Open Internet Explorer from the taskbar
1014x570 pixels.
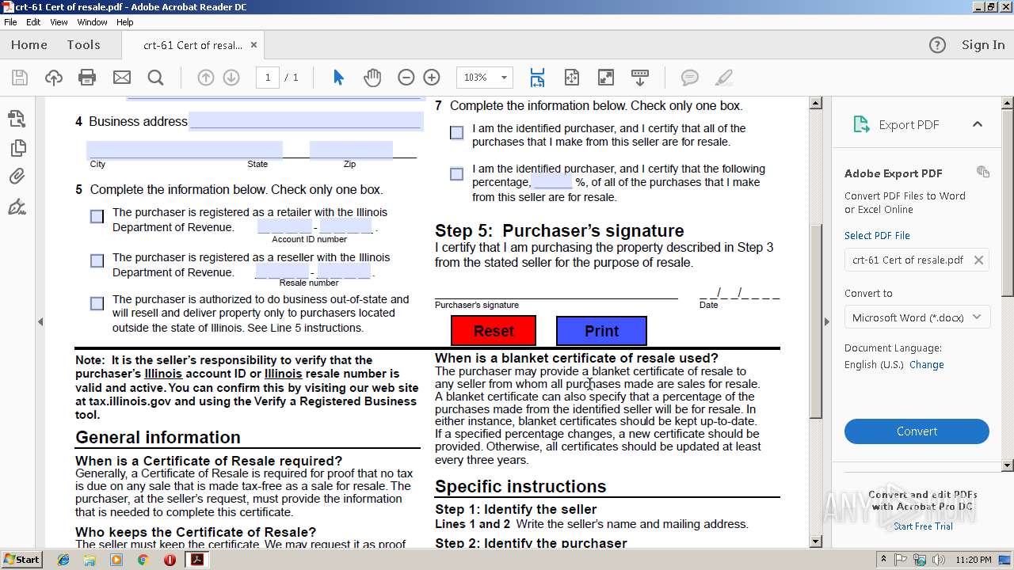point(63,559)
